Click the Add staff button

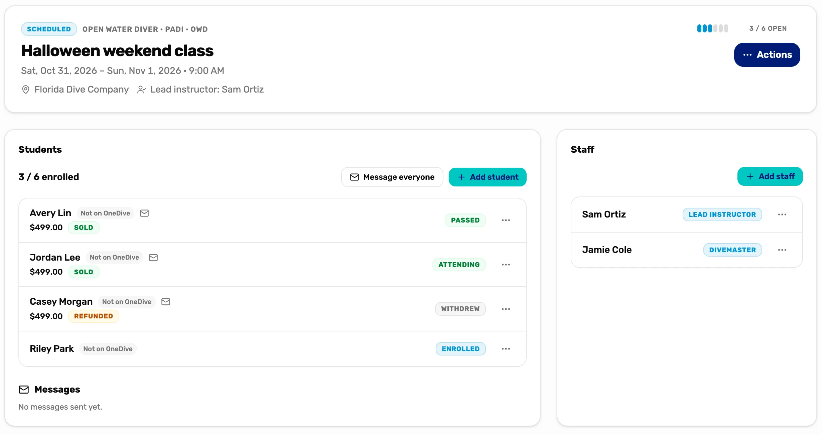click(770, 176)
